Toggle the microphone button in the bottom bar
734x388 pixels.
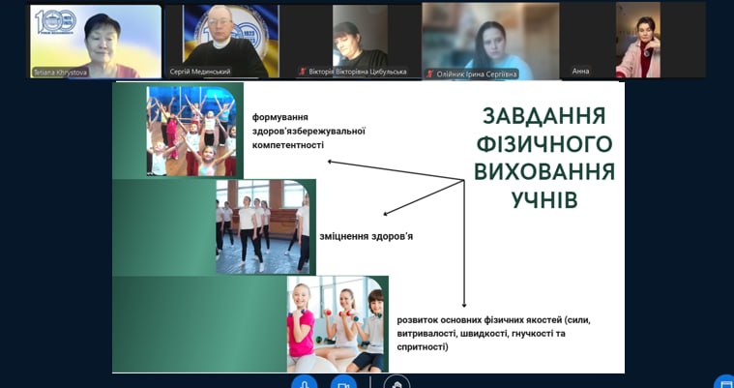[x=305, y=382]
